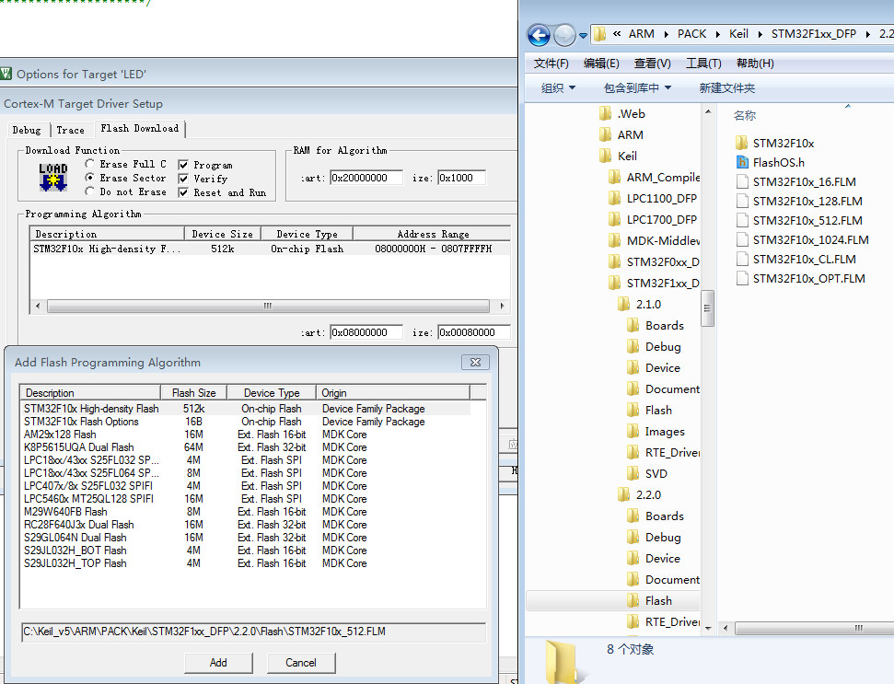Click the RAM algorithm size field 0x1000

point(462,178)
